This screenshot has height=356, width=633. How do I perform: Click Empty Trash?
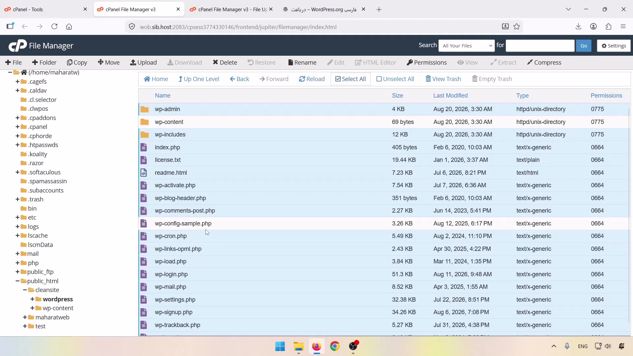point(492,79)
